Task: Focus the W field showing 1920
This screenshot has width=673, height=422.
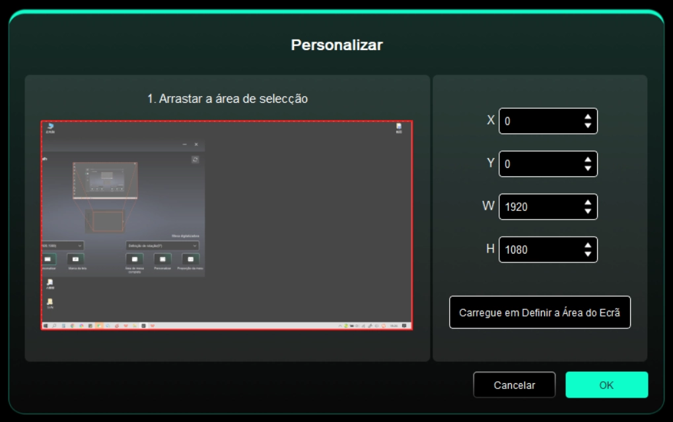Action: [538, 207]
